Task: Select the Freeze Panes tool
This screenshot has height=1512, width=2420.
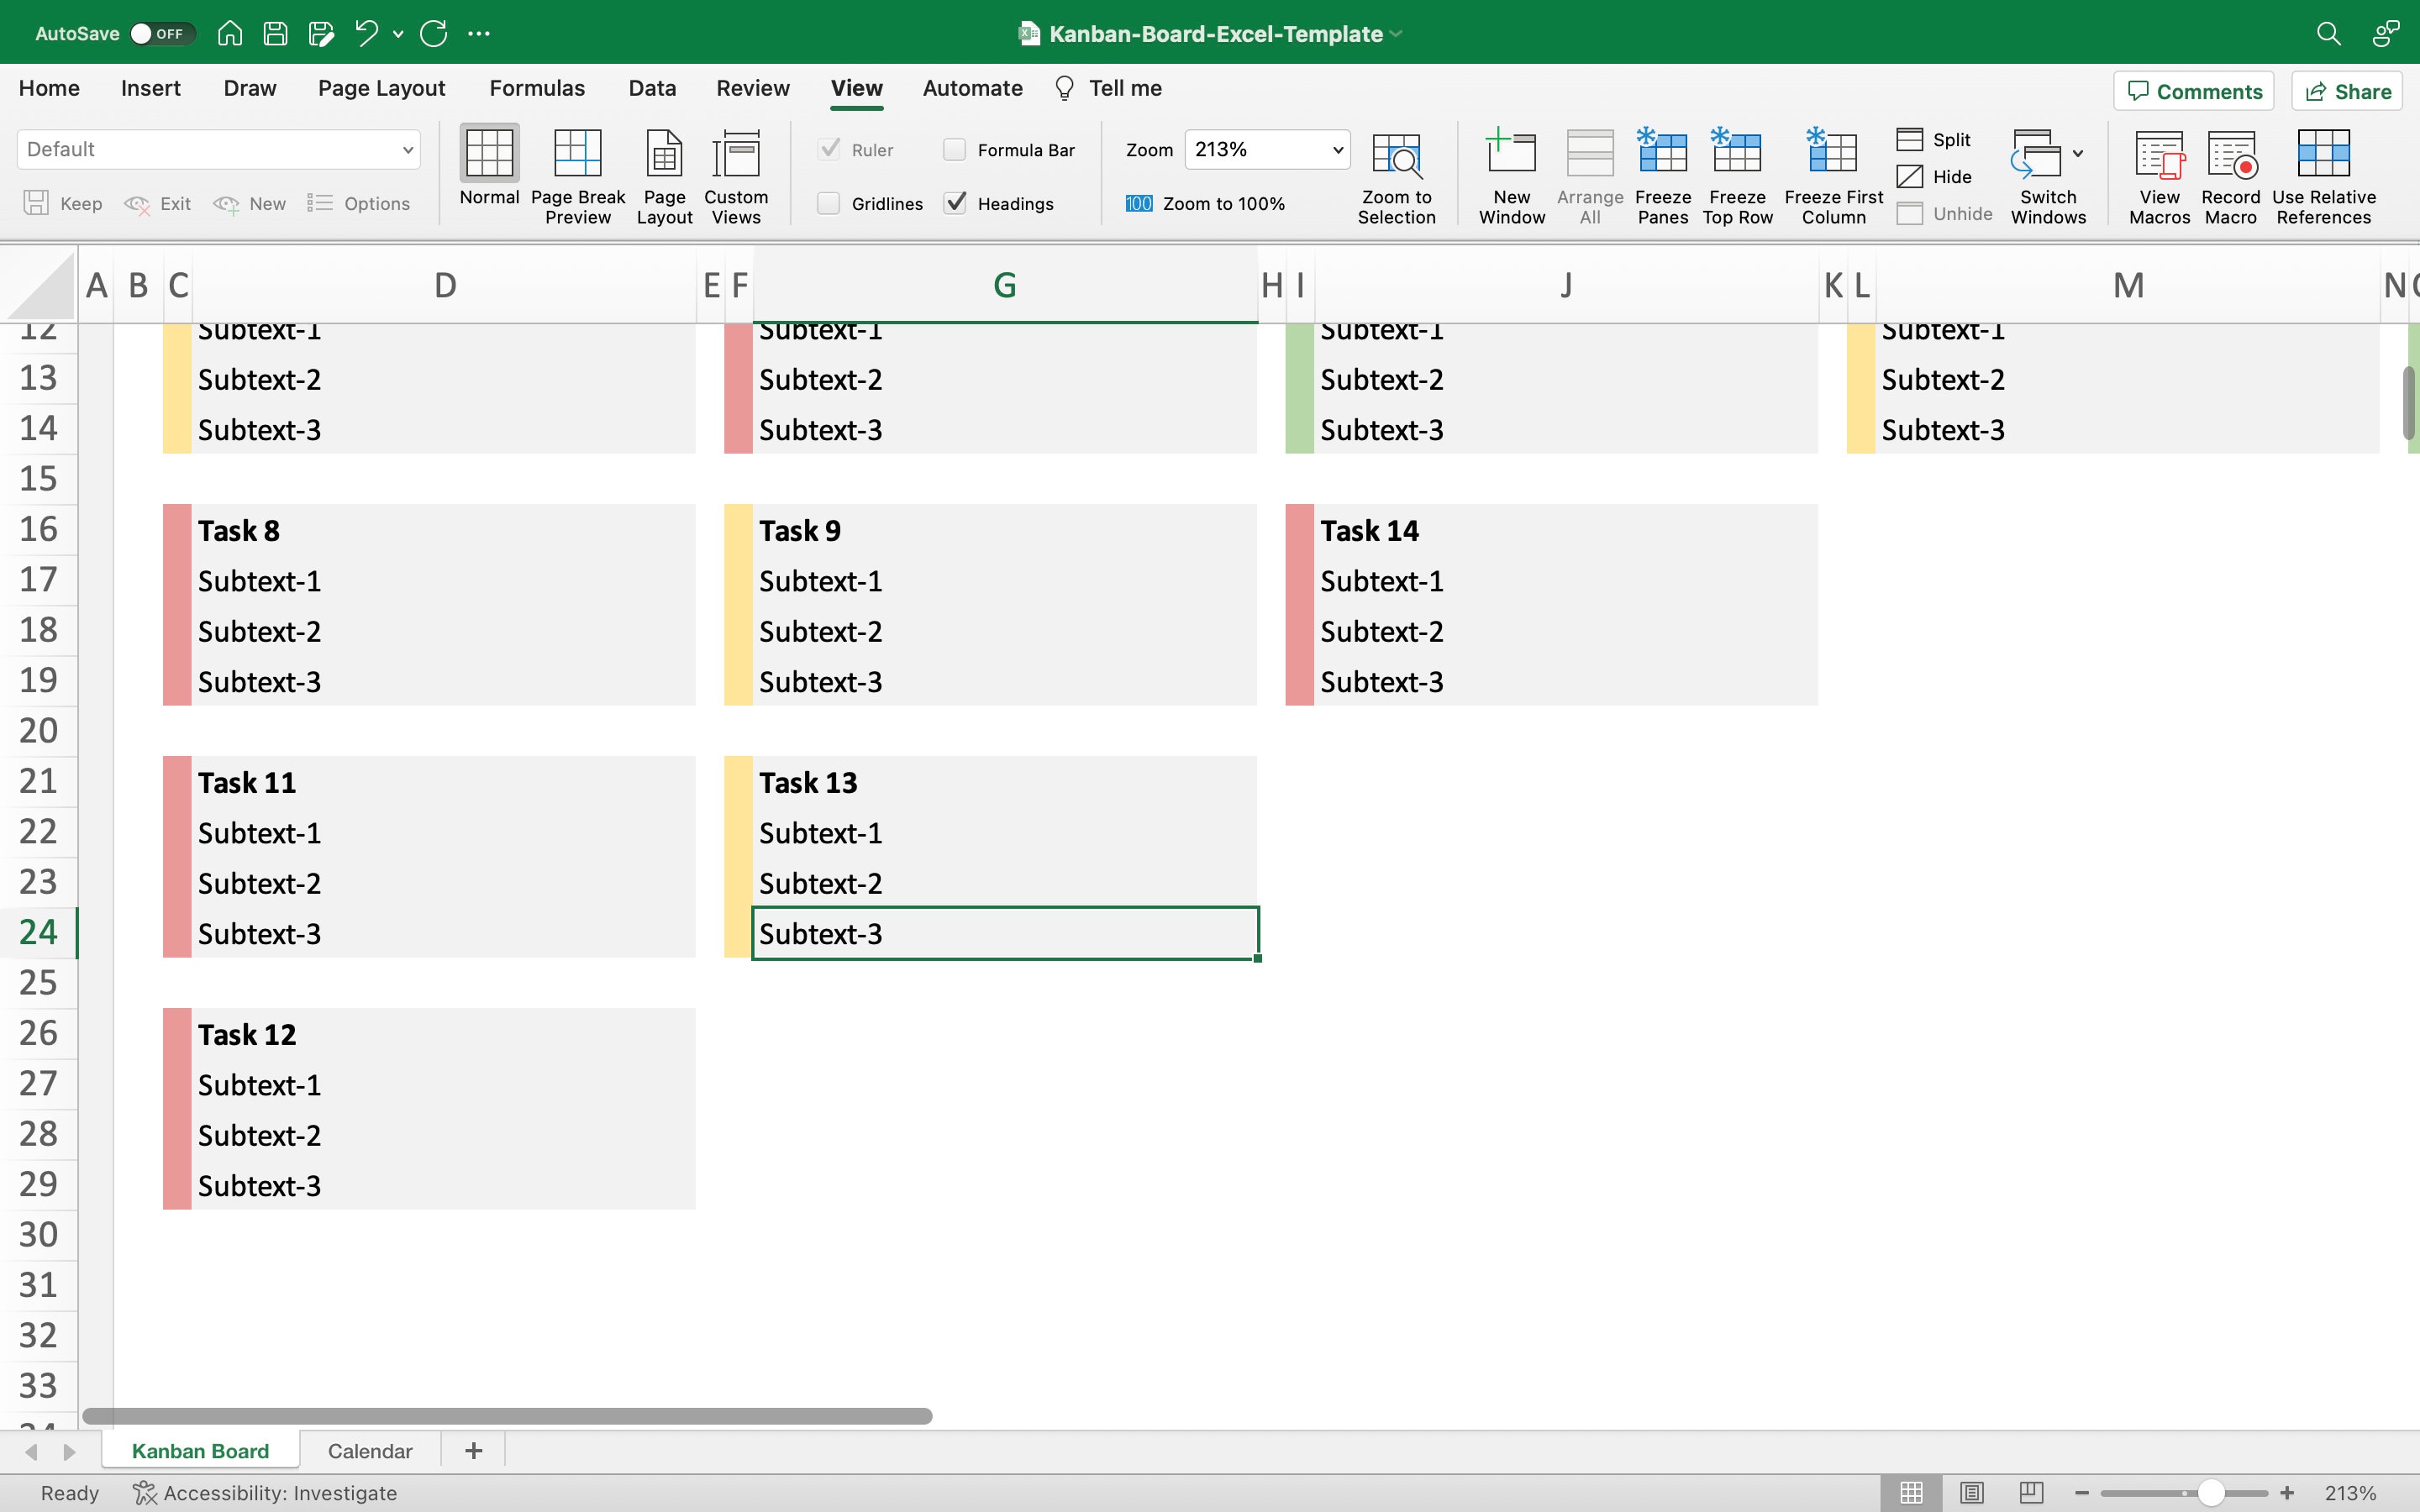Action: [x=1662, y=172]
